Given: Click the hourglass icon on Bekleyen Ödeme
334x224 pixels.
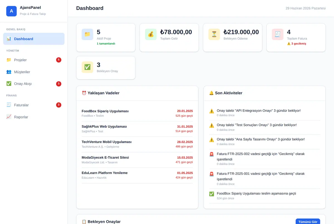Looking at the screenshot, I should [x=214, y=34].
